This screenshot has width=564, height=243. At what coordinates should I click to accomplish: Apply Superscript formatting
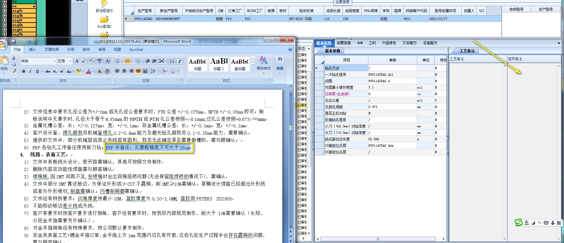[62, 71]
